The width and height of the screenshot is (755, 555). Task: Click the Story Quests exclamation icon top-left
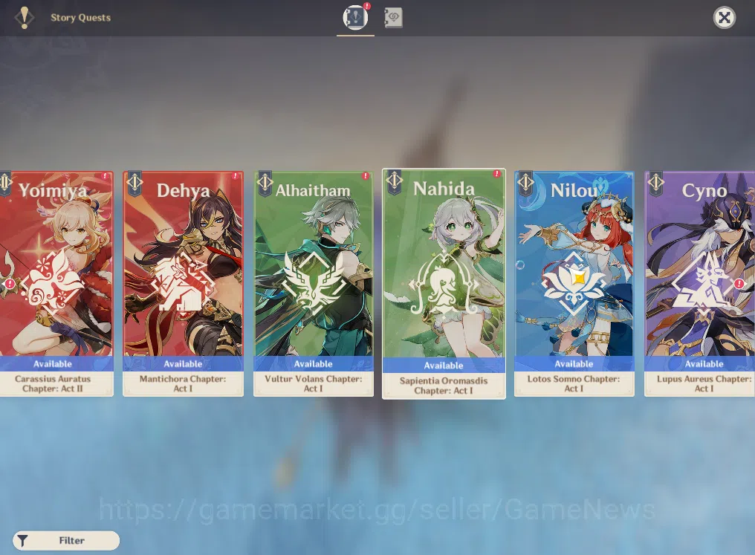pyautogui.click(x=24, y=18)
